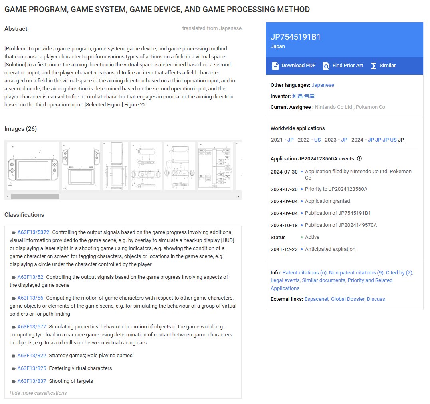Click 'Application filed by Nintendo Co Ltd' event
The width and height of the screenshot is (430, 404).
tap(358, 175)
